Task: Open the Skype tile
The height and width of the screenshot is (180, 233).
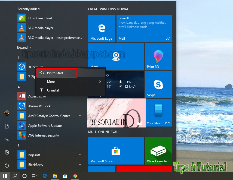Action: (x=158, y=85)
